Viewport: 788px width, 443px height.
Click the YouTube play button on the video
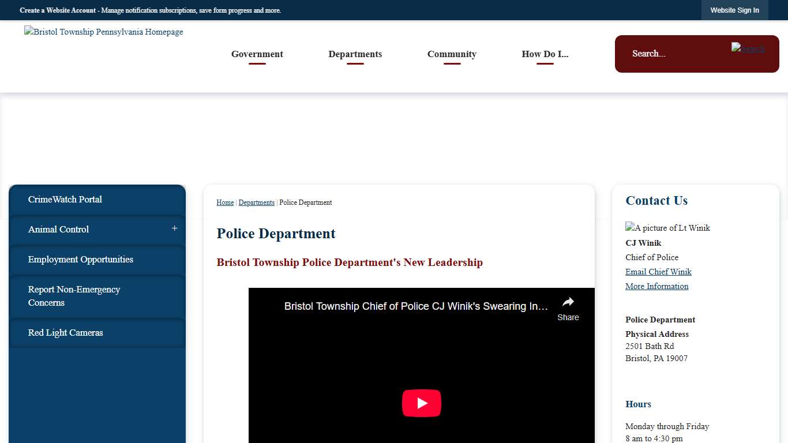pyautogui.click(x=421, y=403)
